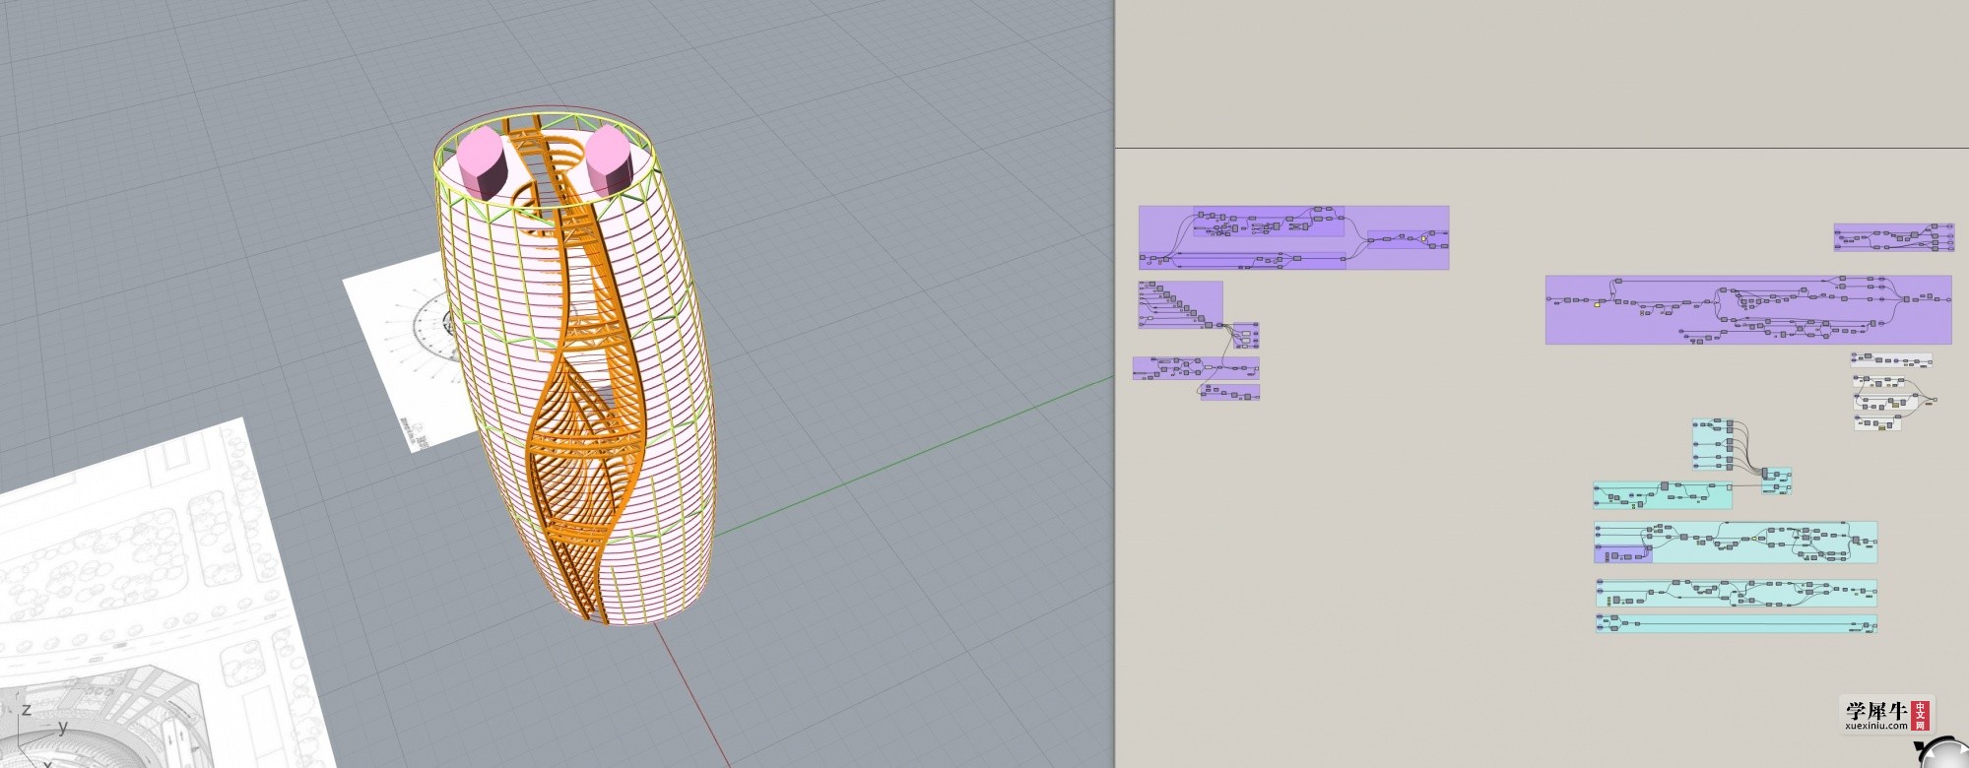1969x768 pixels.
Task: Select the cyan group above the thin bottom one
Action: pos(1736,592)
